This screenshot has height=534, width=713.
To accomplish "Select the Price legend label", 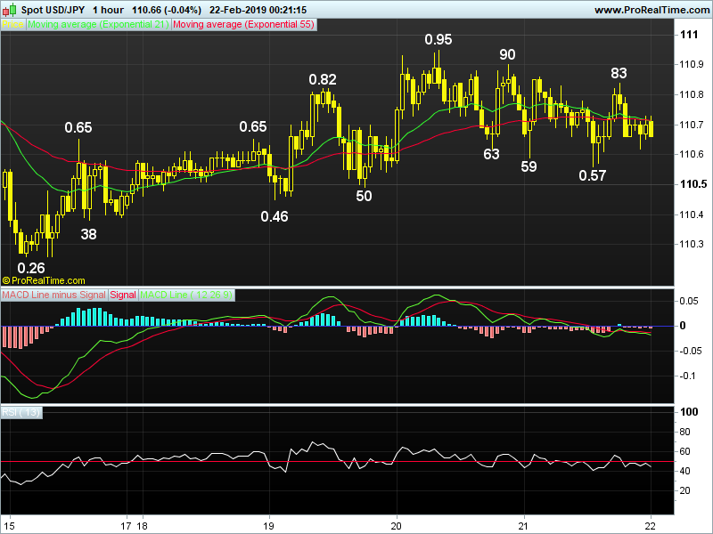I will pos(13,25).
